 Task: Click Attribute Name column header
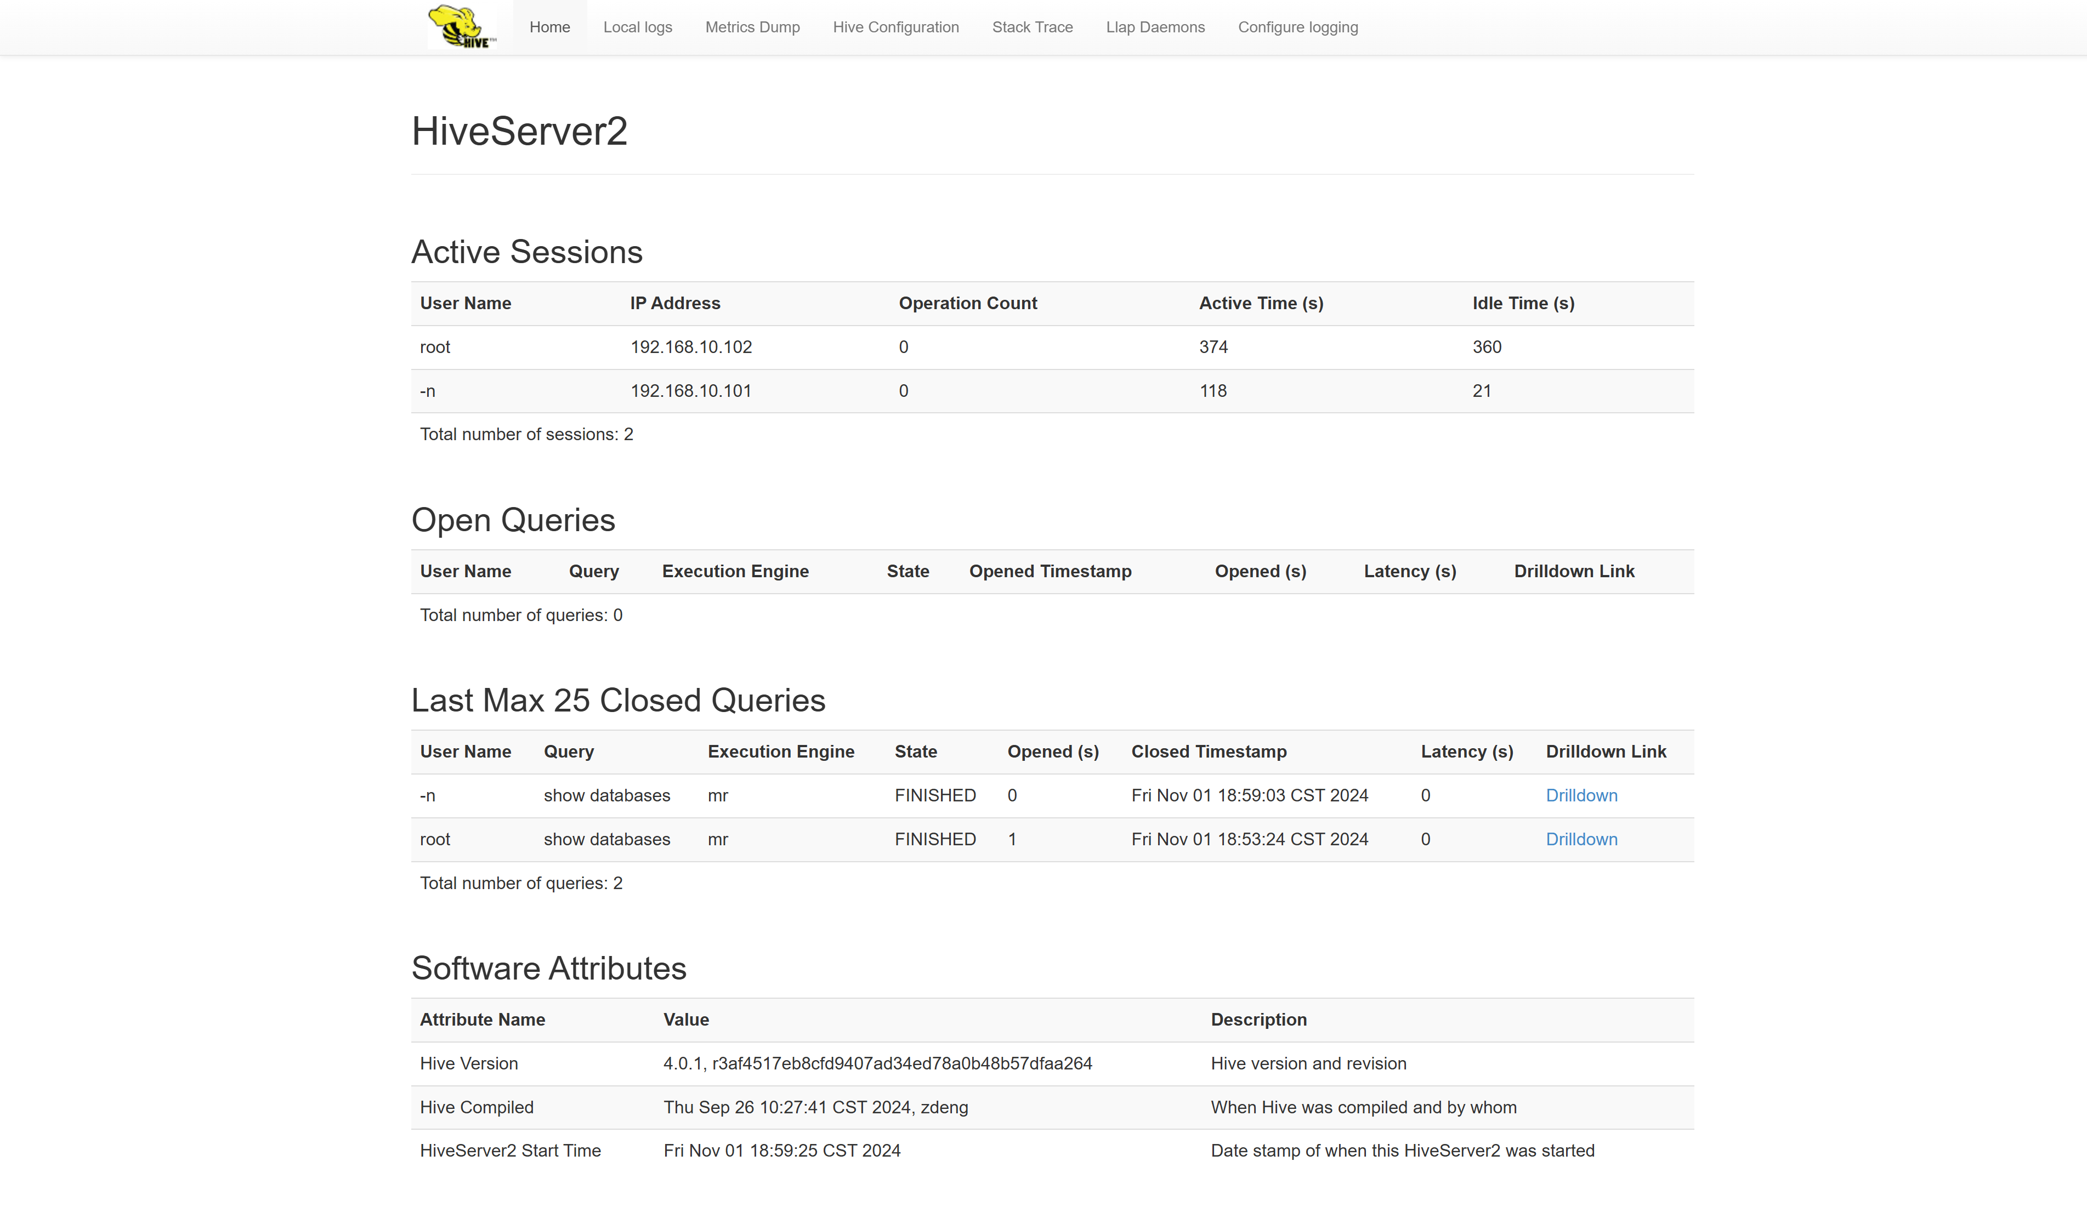(482, 1020)
